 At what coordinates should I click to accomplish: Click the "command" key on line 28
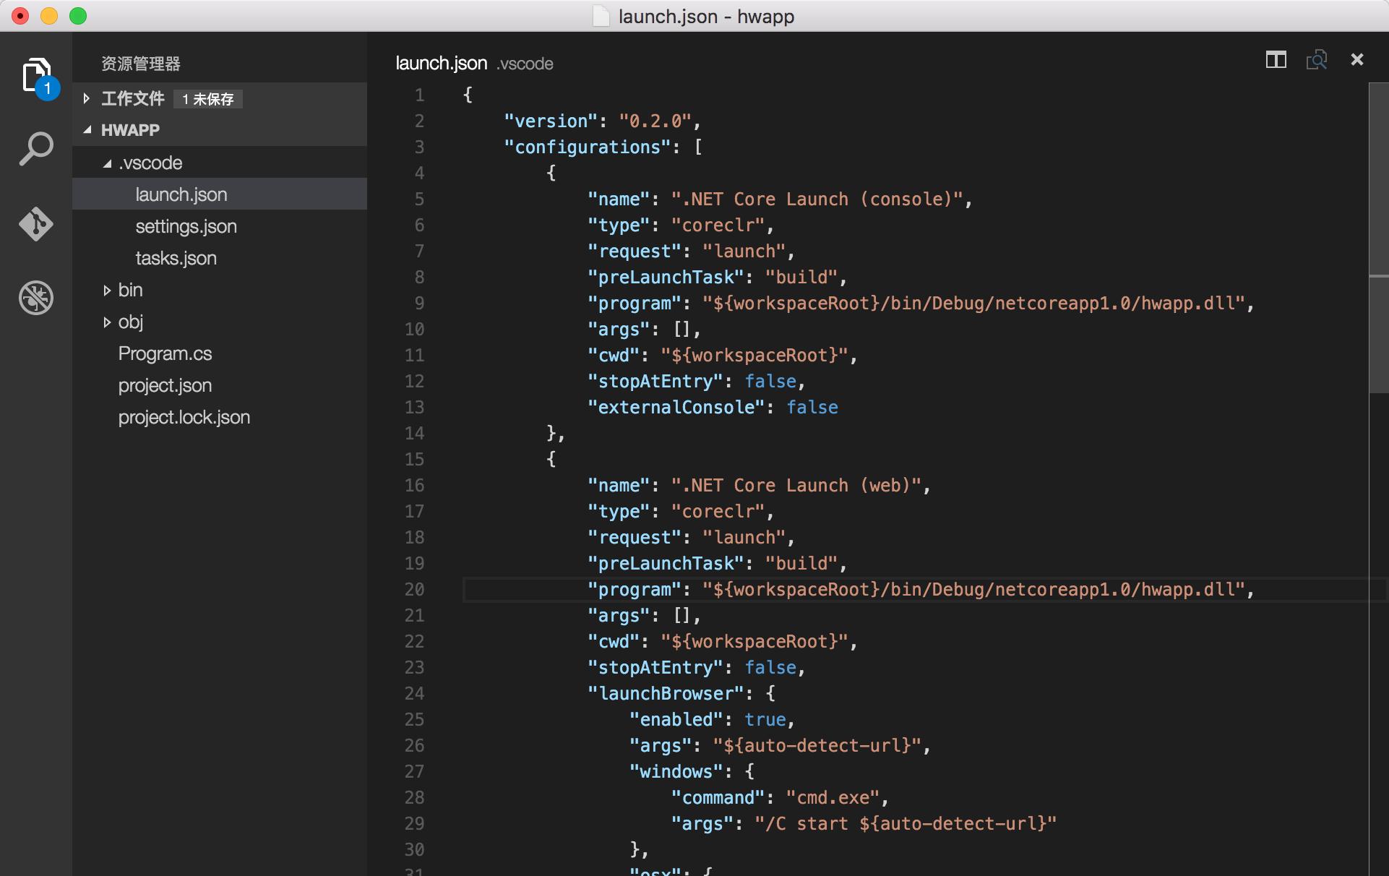718,797
